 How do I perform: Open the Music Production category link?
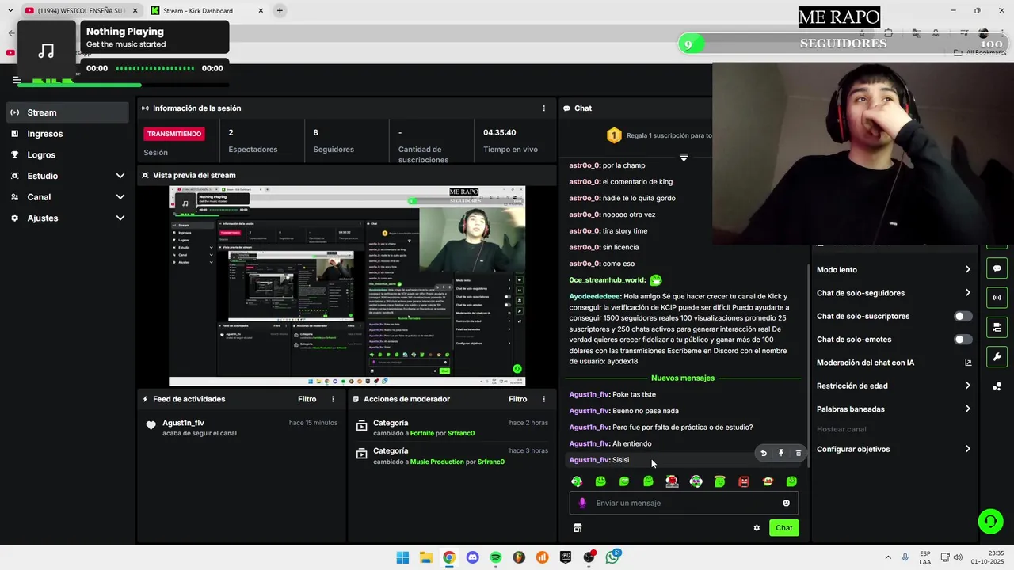coord(437,462)
